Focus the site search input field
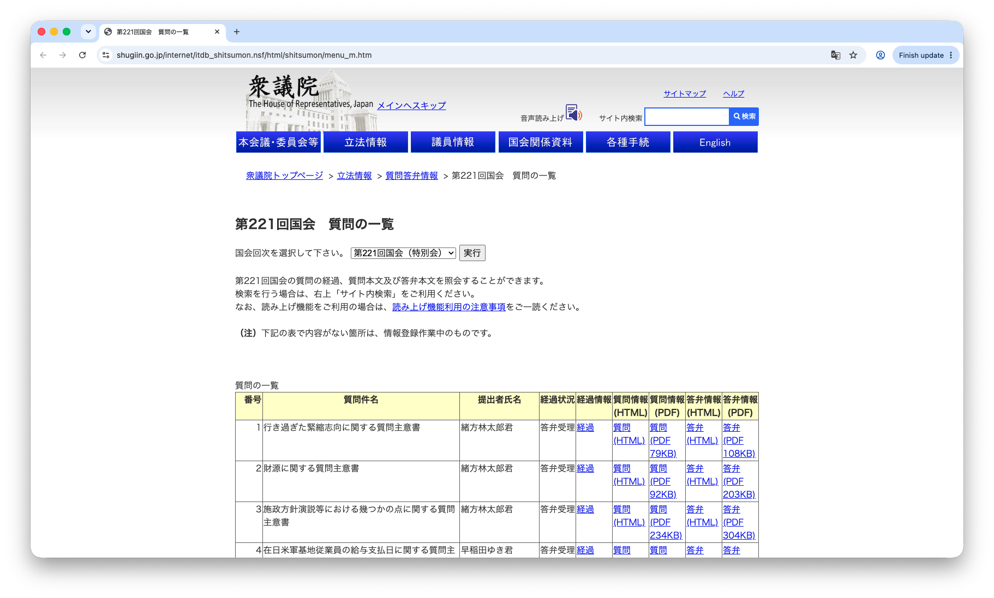 (687, 117)
